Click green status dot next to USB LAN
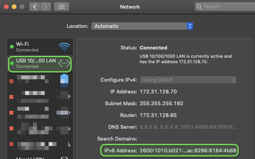This screenshot has width=255, height=159. coord(12,63)
